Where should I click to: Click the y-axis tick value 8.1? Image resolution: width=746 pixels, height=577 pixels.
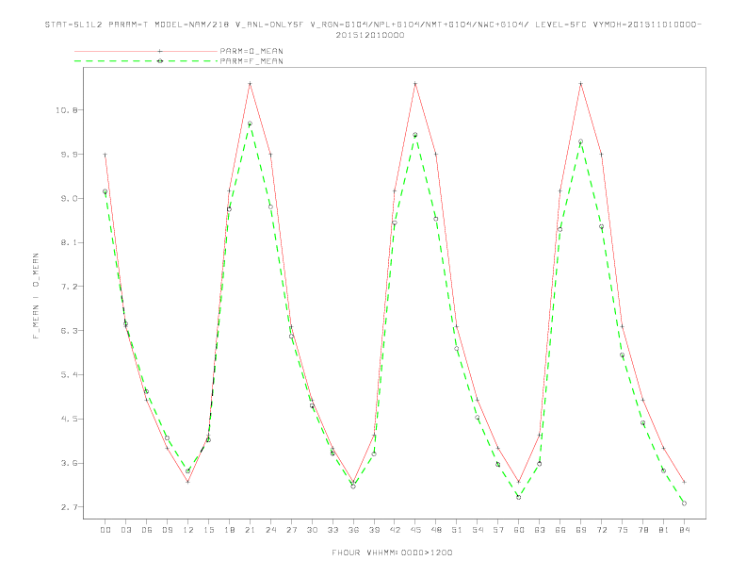tap(72, 242)
